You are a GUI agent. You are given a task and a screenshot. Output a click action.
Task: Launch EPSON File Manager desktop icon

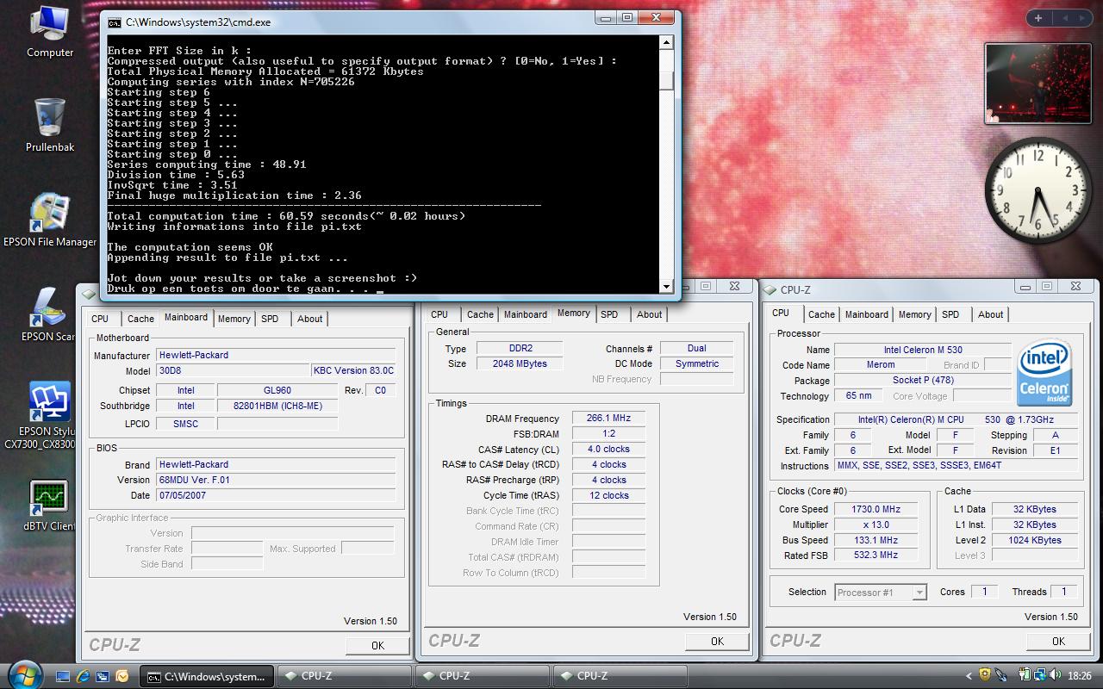pyautogui.click(x=50, y=220)
